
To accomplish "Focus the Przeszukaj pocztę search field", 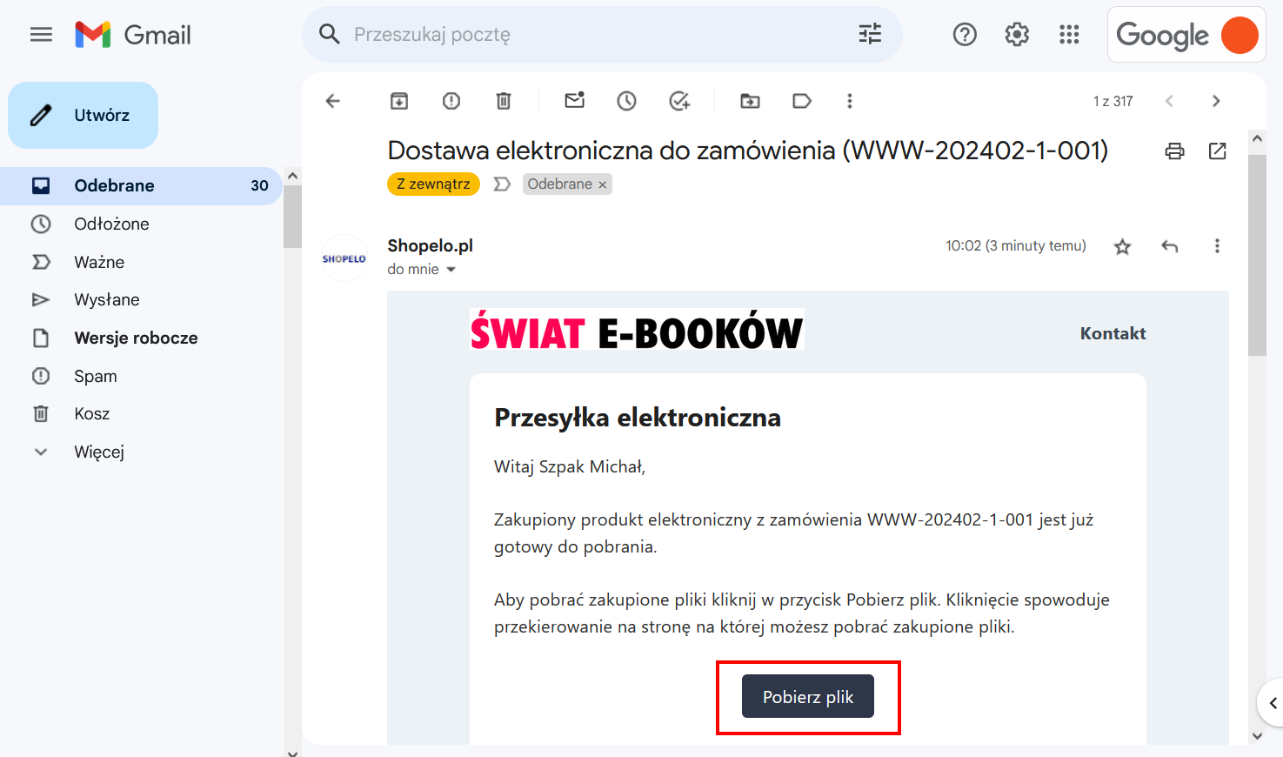I will tap(600, 35).
